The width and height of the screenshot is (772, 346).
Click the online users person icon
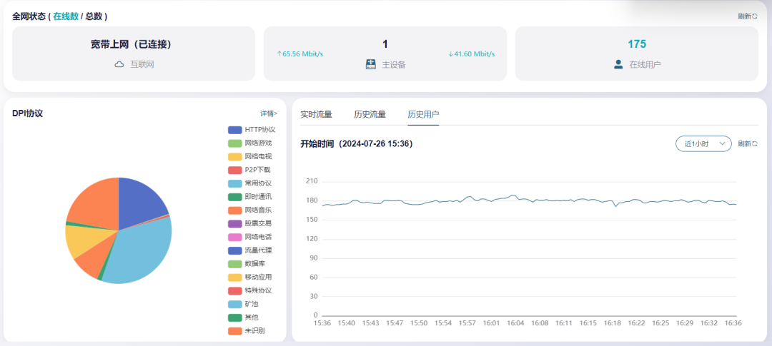coord(618,64)
